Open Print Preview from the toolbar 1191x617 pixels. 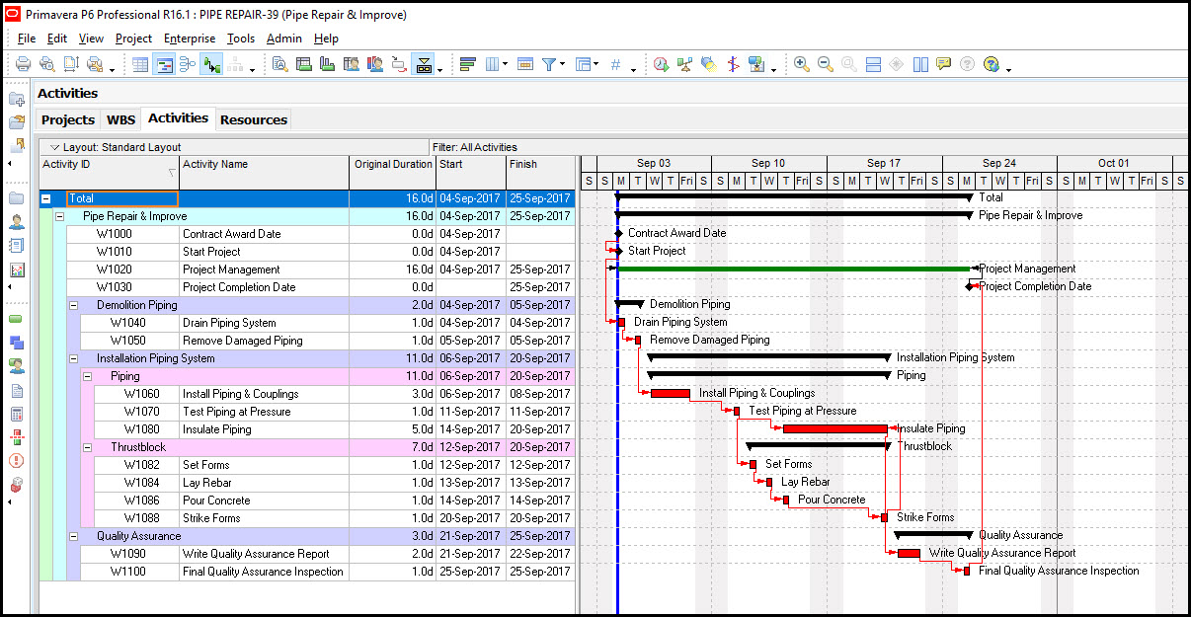click(46, 64)
